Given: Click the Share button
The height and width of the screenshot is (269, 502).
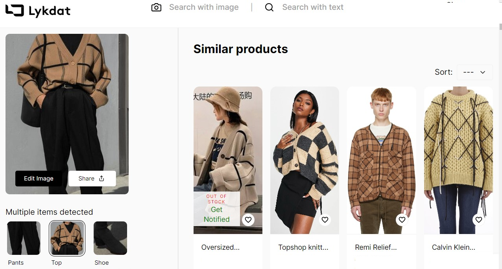Looking at the screenshot, I should coord(92,179).
